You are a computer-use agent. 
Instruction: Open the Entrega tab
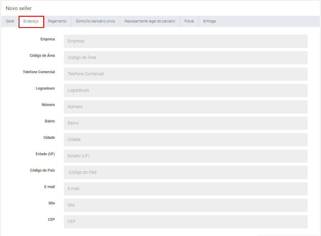209,21
